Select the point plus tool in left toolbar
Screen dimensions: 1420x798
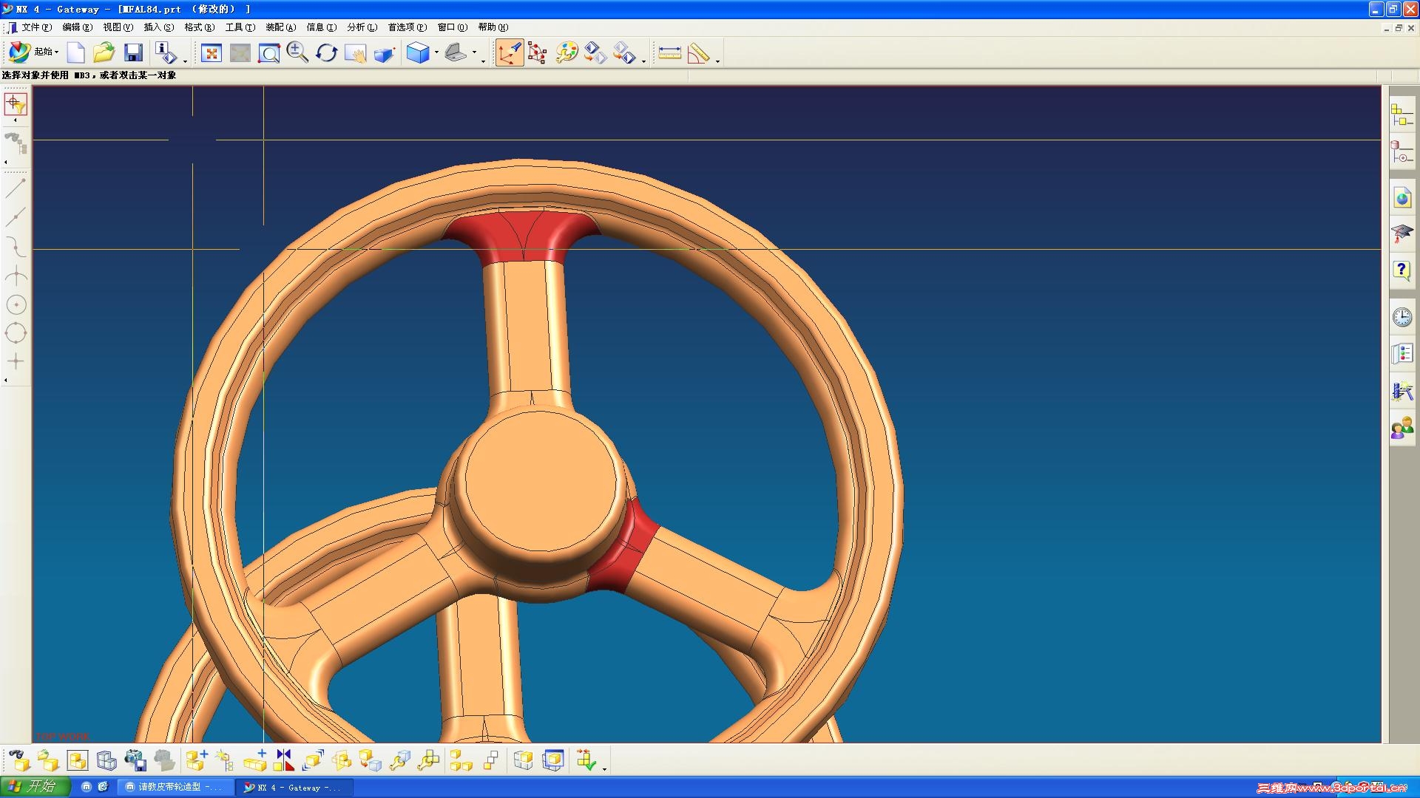pos(16,361)
